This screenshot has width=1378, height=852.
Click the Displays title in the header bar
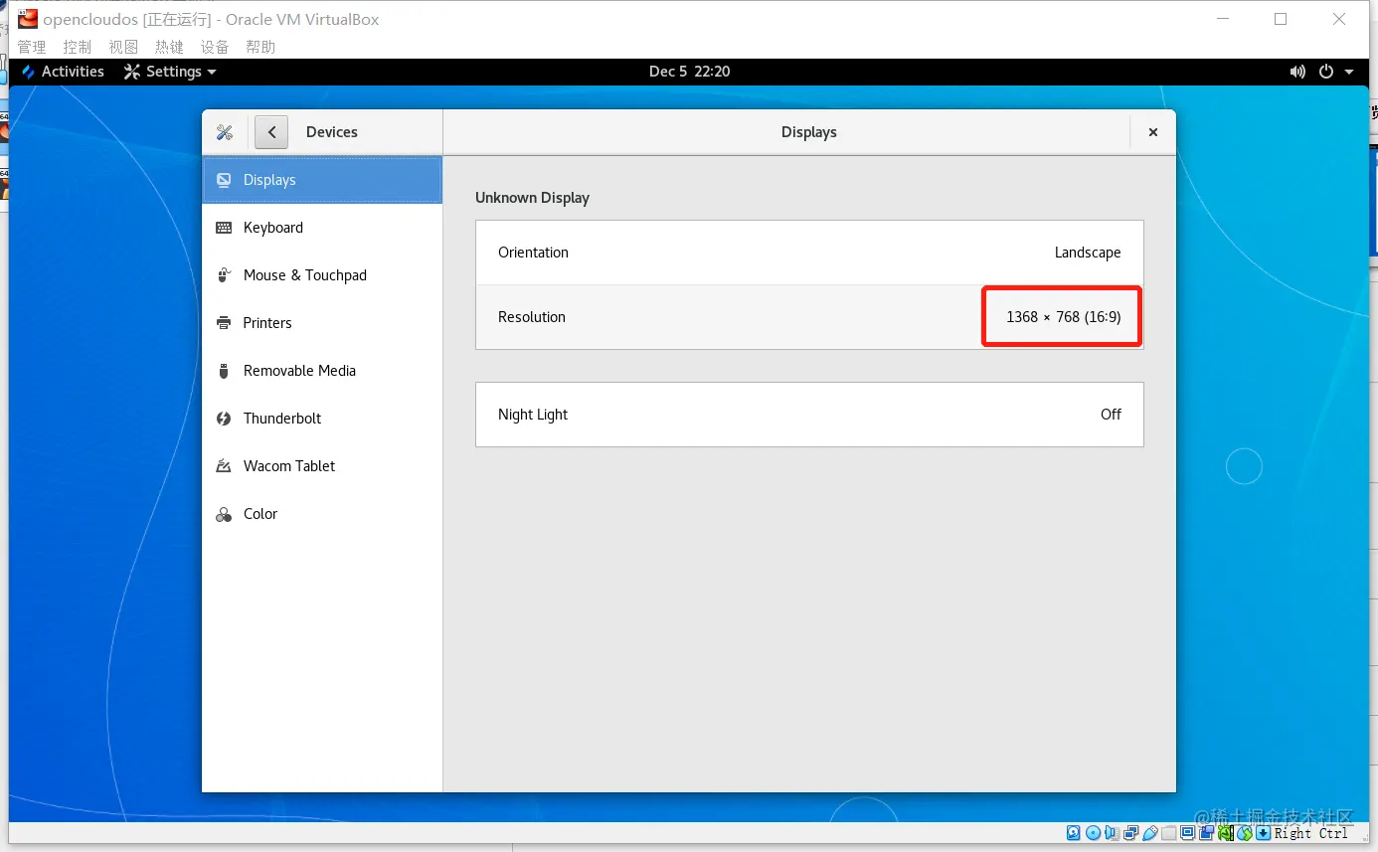coord(809,132)
